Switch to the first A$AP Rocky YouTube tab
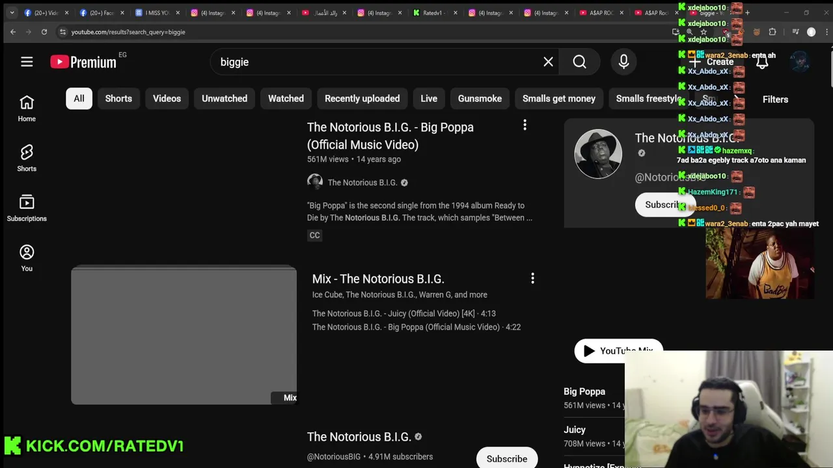The height and width of the screenshot is (468, 833). (x=601, y=12)
